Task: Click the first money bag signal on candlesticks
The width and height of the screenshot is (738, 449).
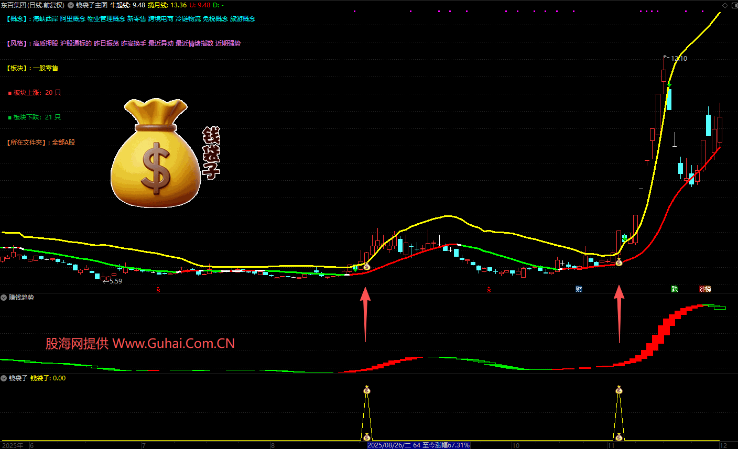Action: point(367,267)
